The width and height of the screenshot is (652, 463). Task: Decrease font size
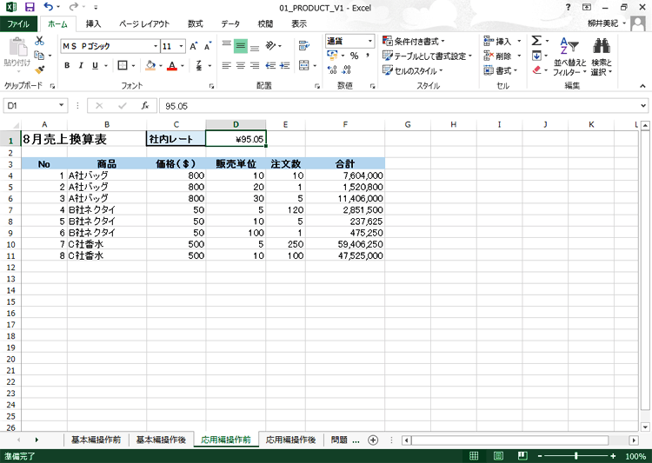coord(207,46)
